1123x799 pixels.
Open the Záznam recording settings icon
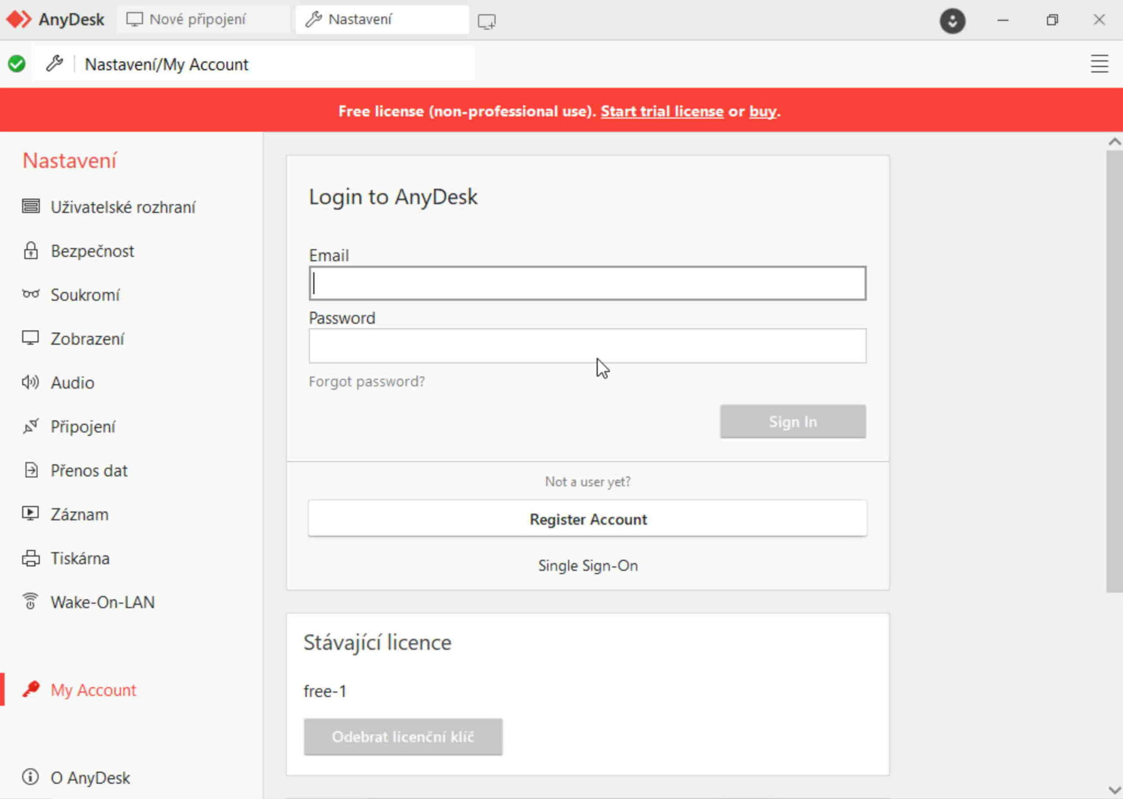click(30, 514)
